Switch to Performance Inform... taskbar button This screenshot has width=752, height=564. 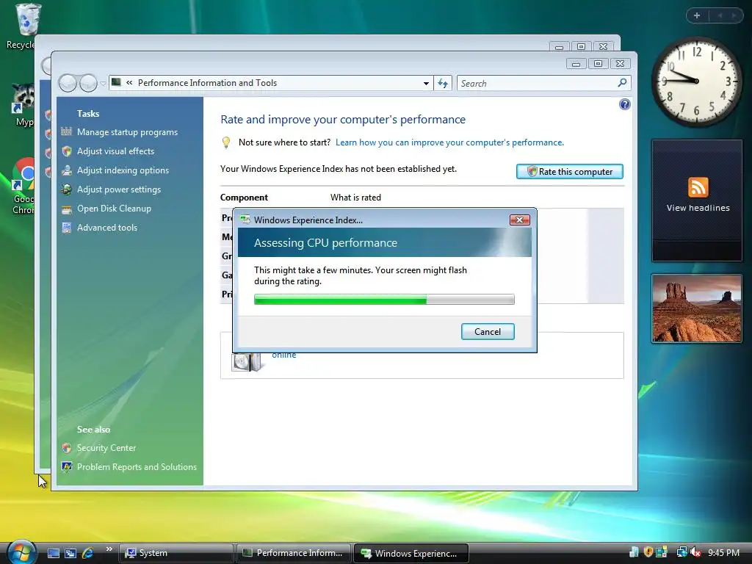coord(294,553)
